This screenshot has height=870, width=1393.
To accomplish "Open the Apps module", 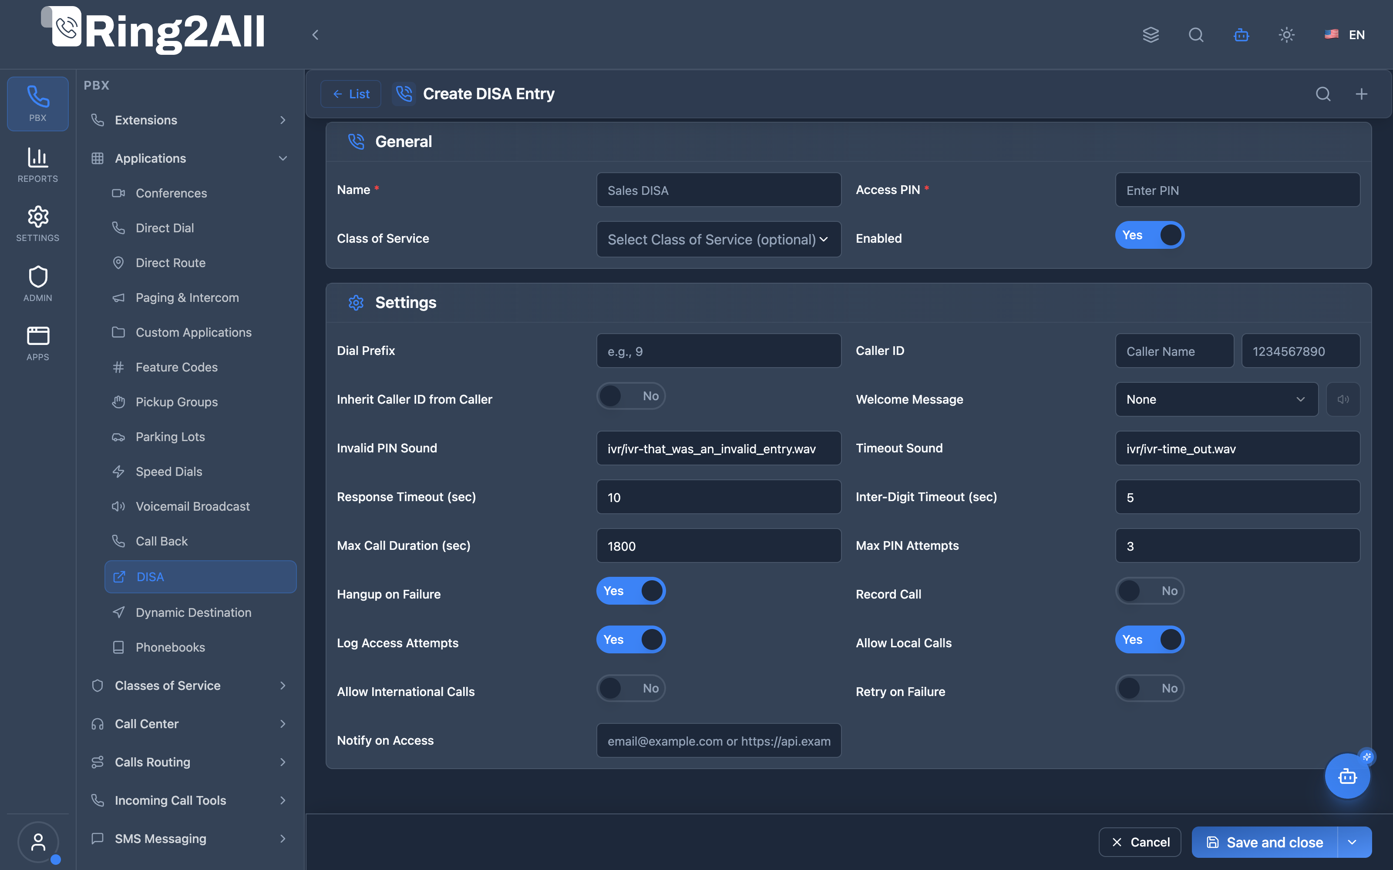I will click(x=38, y=344).
